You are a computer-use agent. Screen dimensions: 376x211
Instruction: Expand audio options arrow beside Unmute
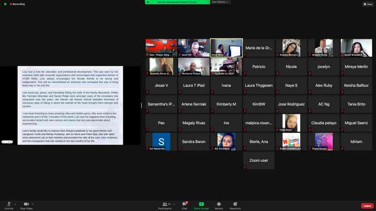pyautogui.click(x=16, y=204)
